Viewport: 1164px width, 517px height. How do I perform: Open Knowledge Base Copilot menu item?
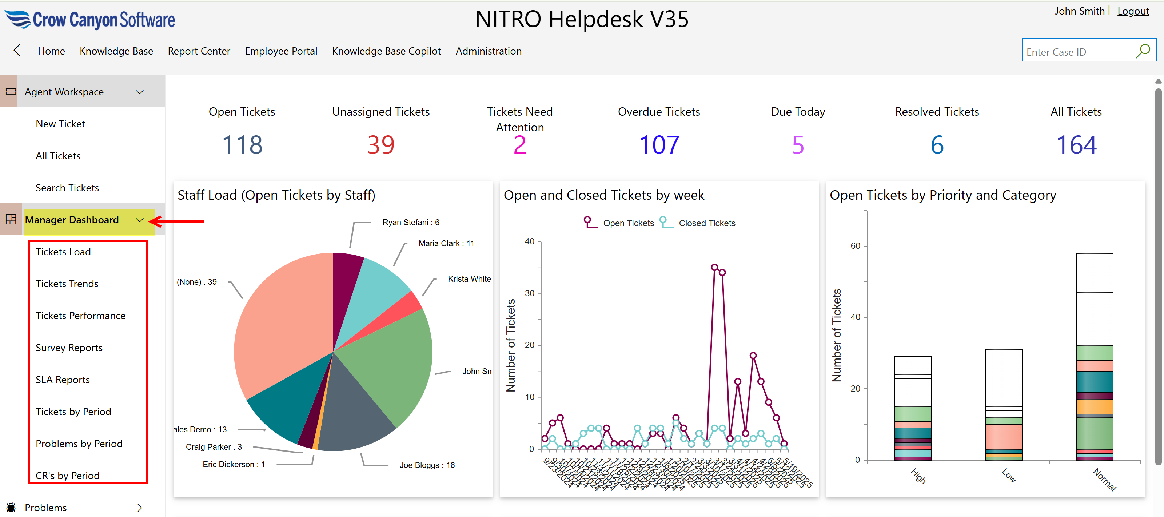pyautogui.click(x=386, y=51)
